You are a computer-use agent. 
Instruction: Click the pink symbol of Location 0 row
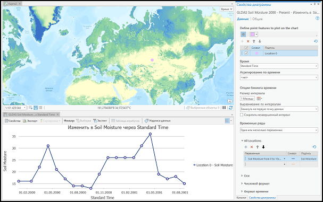coord(256,53)
